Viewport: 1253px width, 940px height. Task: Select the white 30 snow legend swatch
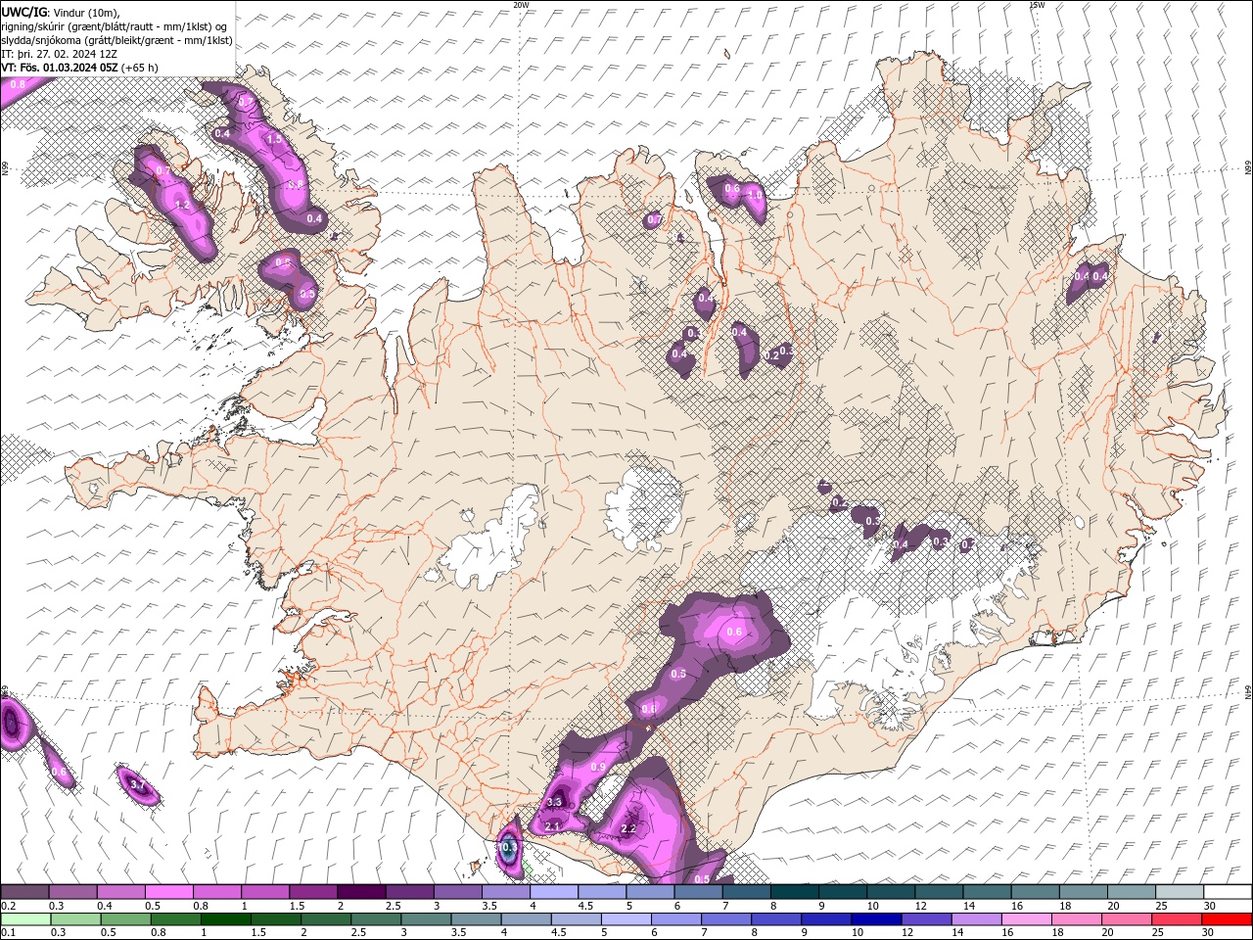[1228, 892]
